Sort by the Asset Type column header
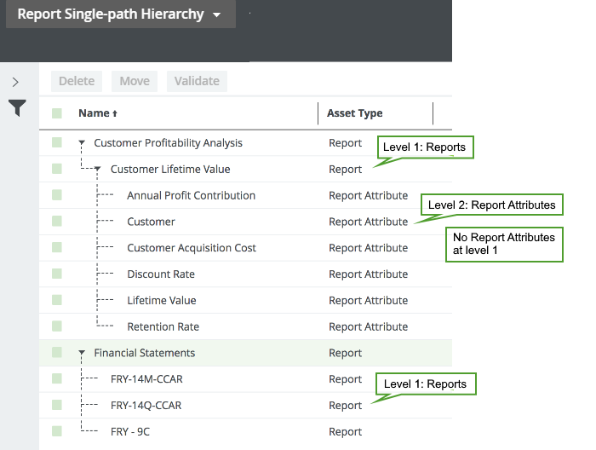The width and height of the screenshot is (596, 450). [355, 113]
